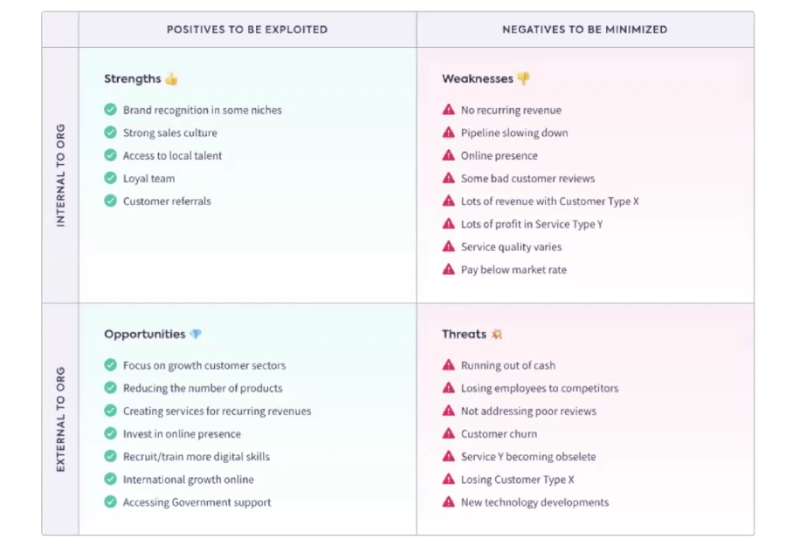786x551 pixels.
Task: Click the Threats heading
Action: tap(464, 335)
